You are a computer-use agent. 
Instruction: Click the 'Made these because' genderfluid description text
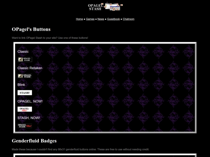click(80, 149)
